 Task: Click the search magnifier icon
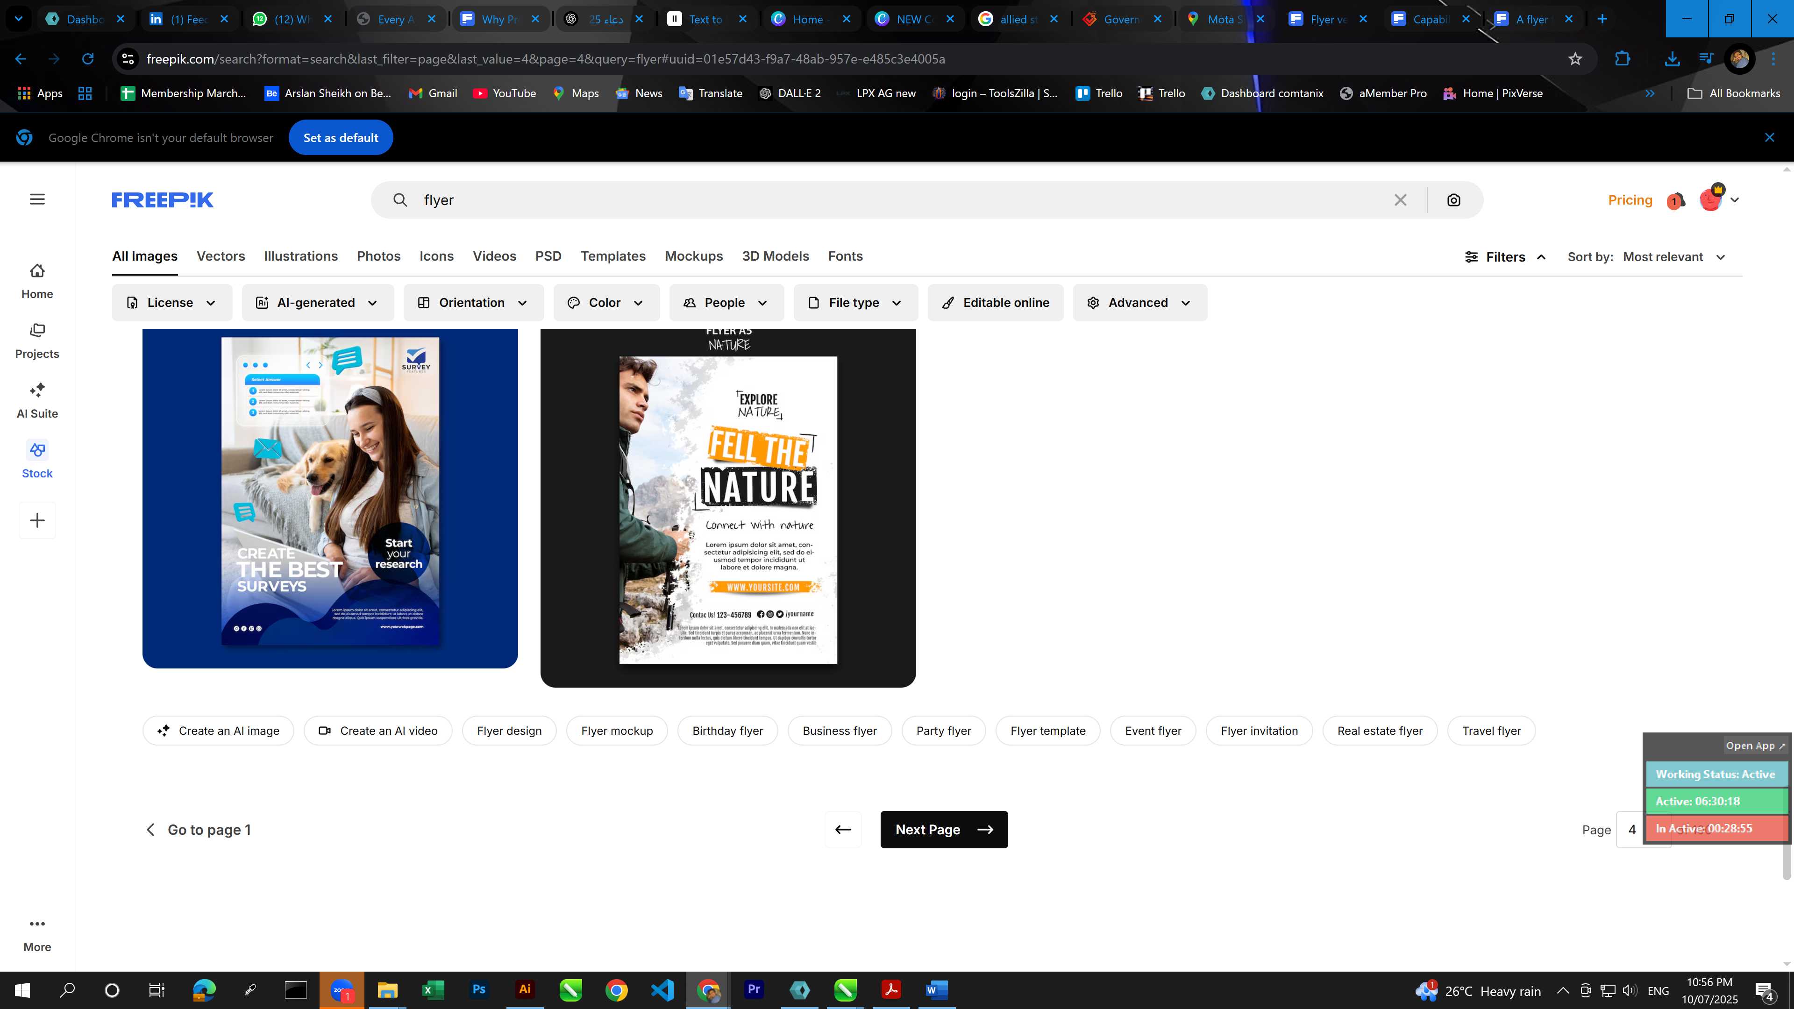(400, 200)
